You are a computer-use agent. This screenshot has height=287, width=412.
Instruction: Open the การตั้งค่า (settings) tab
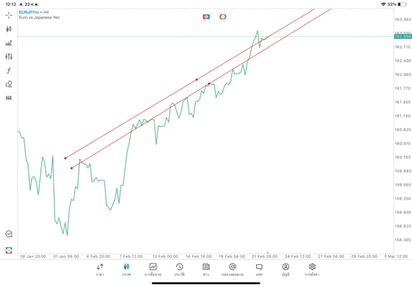click(x=312, y=269)
